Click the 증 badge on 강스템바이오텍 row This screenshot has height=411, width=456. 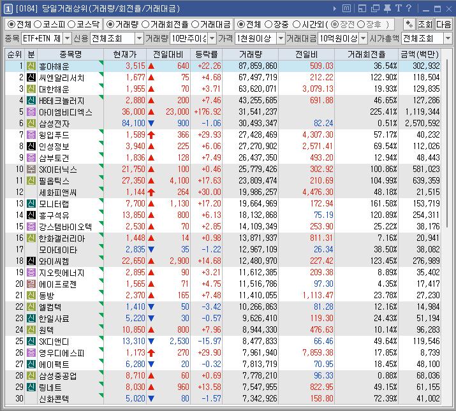(31, 226)
